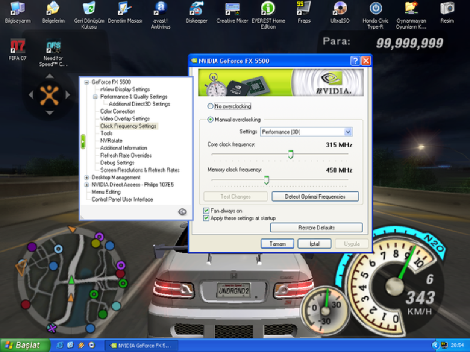
Task: Collapse the GeForce FX 5500 tree node
Action: [86, 82]
